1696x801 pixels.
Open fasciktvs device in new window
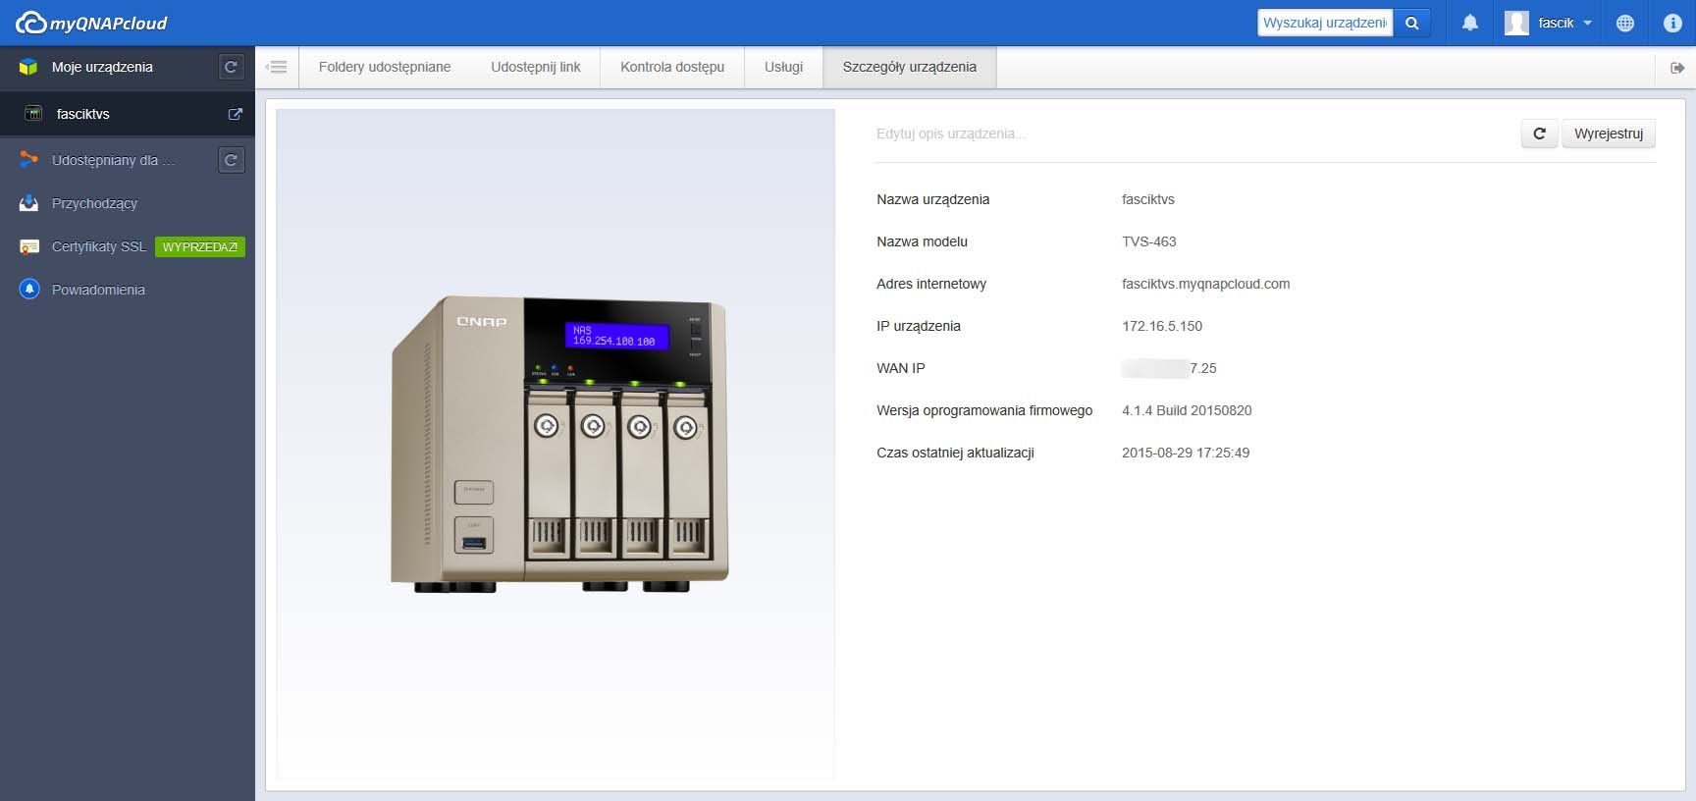click(236, 114)
